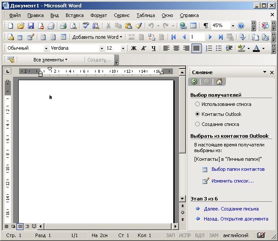This screenshot has height=241, width=278.
Task: Insert table grid icon
Action: (x=193, y=26)
